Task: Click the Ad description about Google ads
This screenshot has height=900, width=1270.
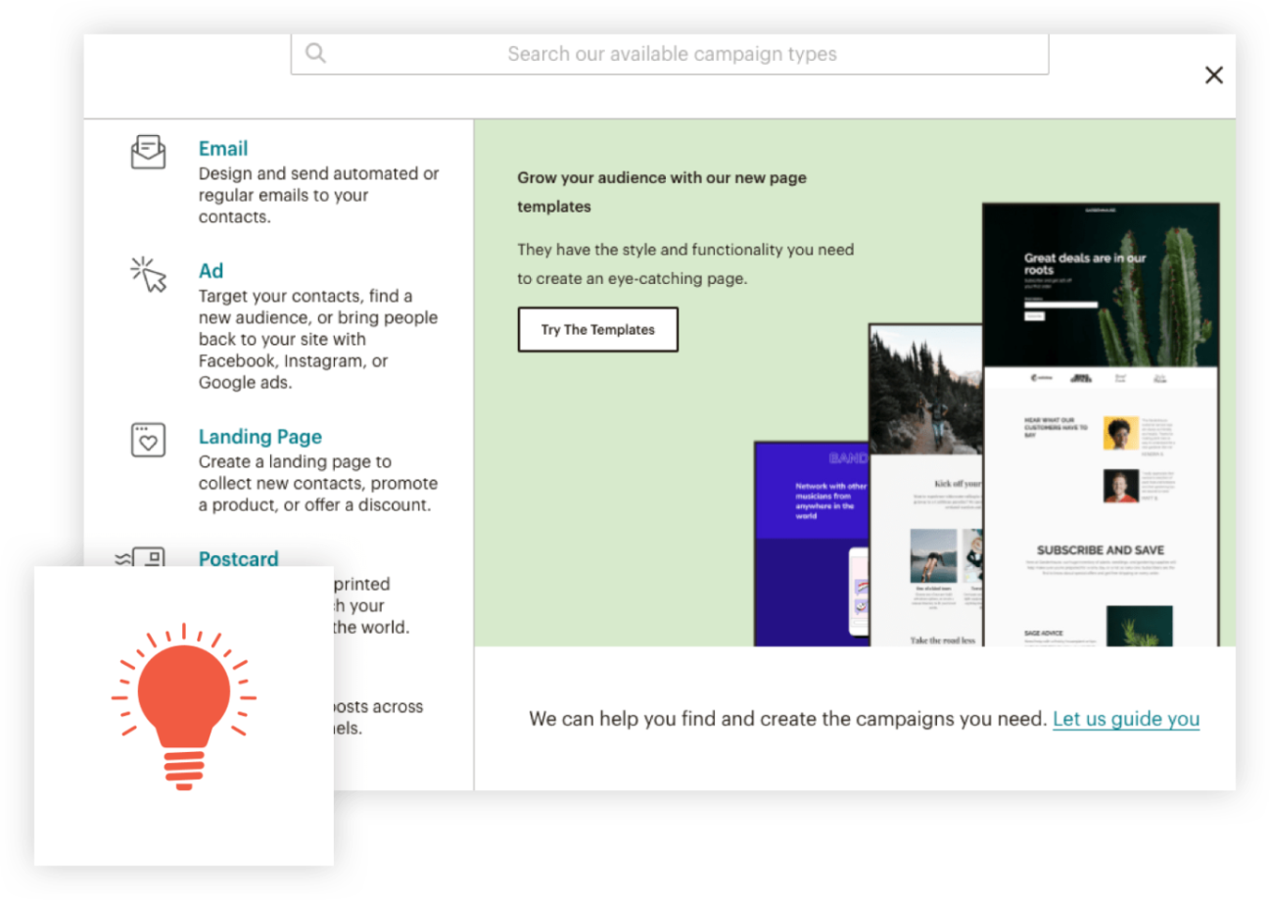Action: pos(318,339)
